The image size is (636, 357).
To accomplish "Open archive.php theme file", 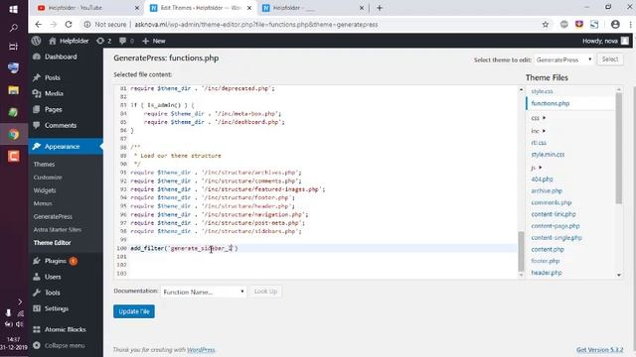I will (547, 190).
